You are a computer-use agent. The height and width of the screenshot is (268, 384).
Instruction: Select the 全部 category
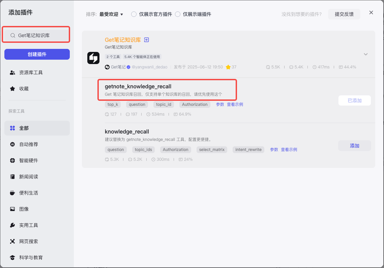[37, 128]
